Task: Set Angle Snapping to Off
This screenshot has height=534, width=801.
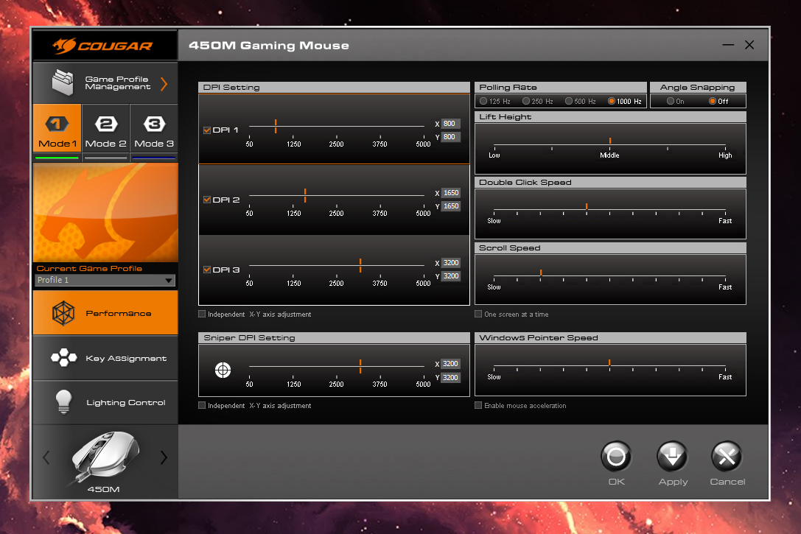Action: [712, 101]
